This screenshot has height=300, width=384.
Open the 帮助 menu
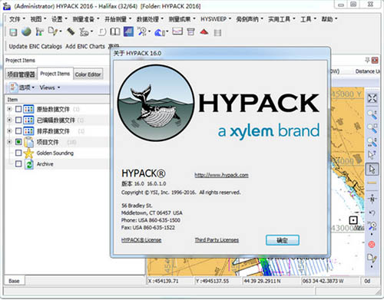(x=329, y=19)
